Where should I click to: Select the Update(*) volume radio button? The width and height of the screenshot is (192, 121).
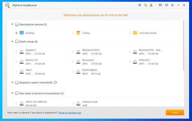pyautogui.click(x=17, y=52)
